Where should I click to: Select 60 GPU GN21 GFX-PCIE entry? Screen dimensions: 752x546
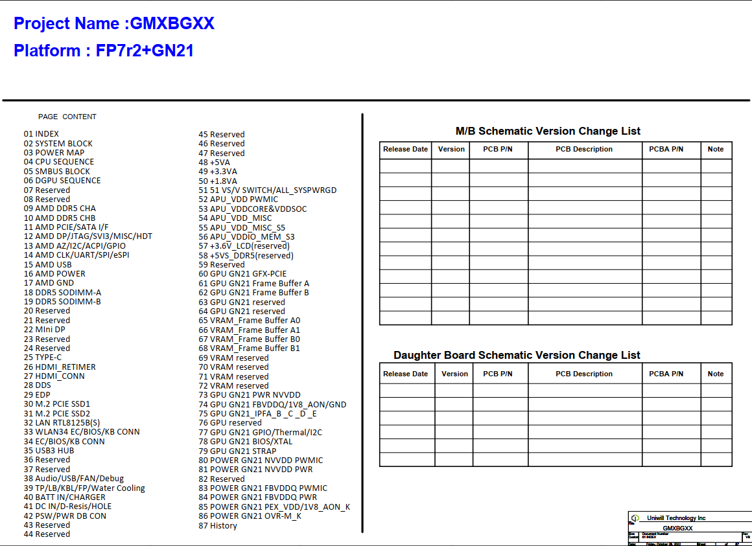242,274
